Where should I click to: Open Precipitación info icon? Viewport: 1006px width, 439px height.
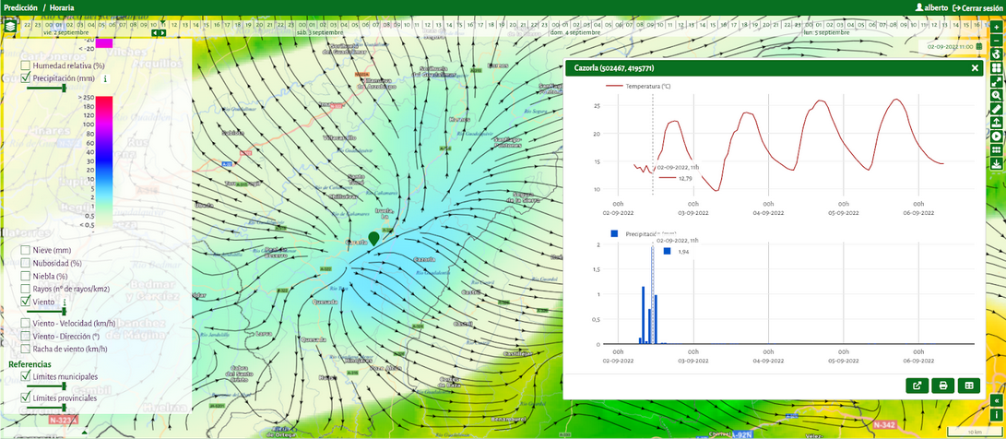105,78
